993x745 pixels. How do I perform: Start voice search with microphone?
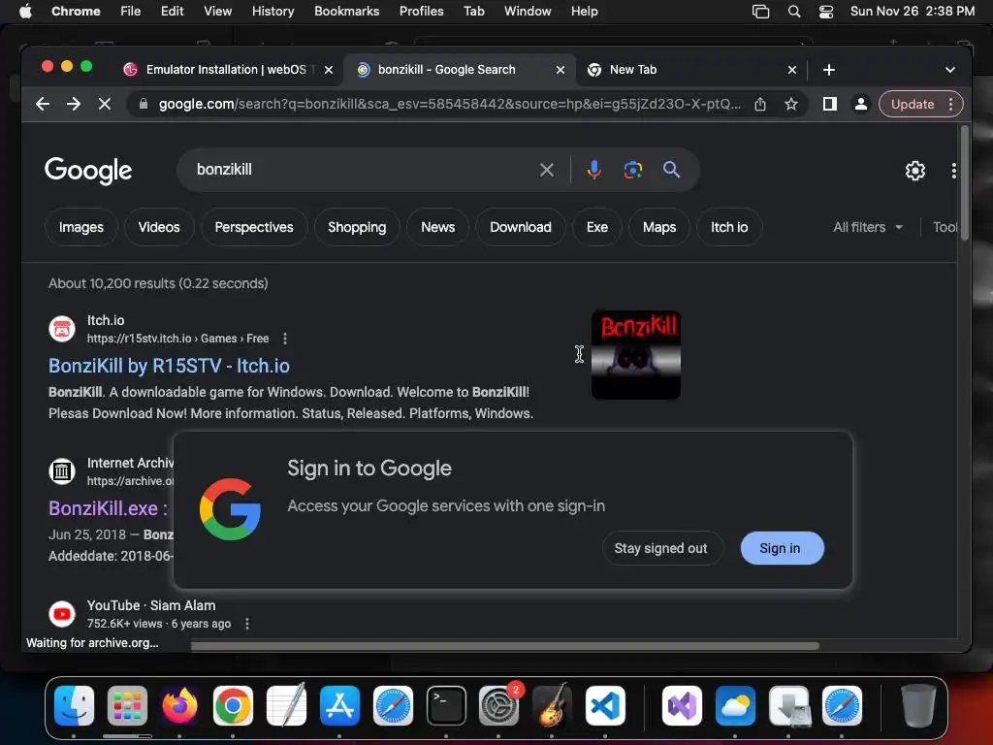pyautogui.click(x=594, y=170)
